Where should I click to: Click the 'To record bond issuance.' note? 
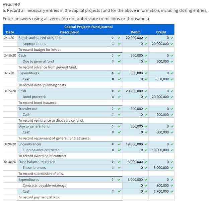pyautogui.click(x=38, y=103)
